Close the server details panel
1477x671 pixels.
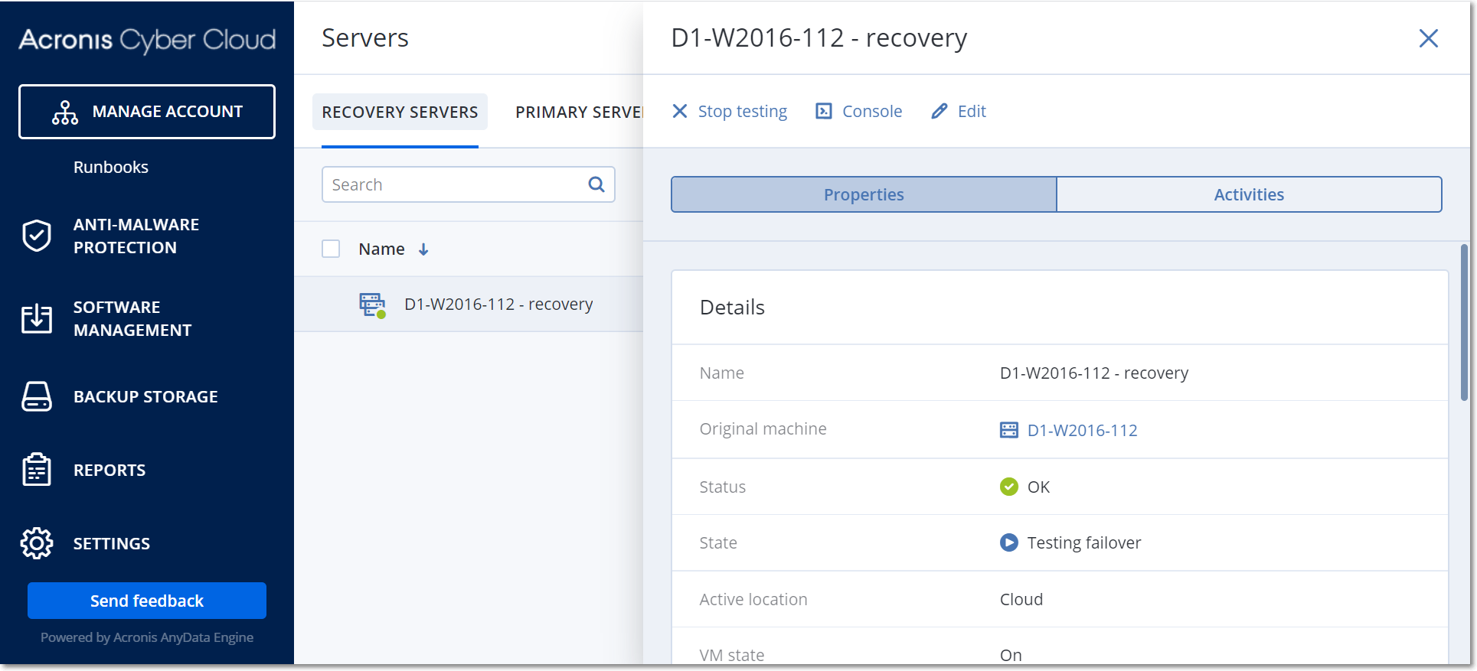(1428, 38)
